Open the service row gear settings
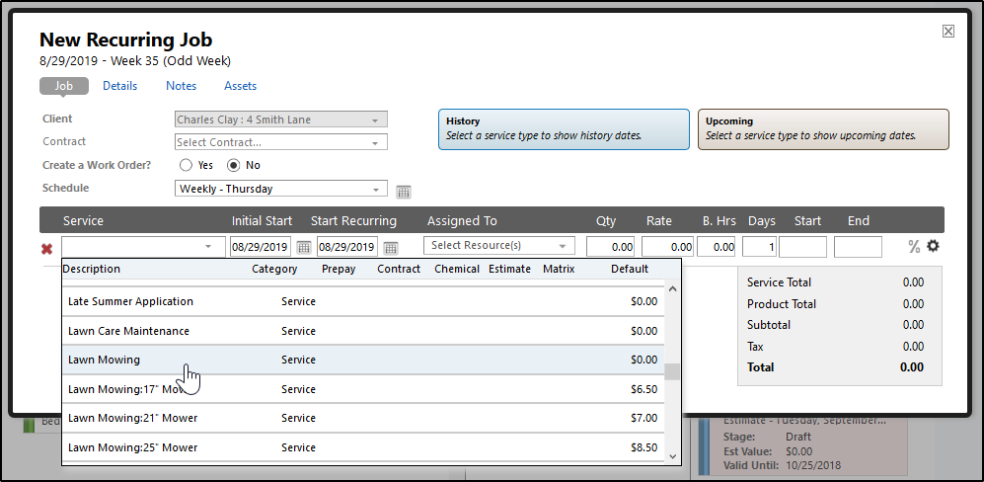The height and width of the screenshot is (482, 984). point(933,246)
